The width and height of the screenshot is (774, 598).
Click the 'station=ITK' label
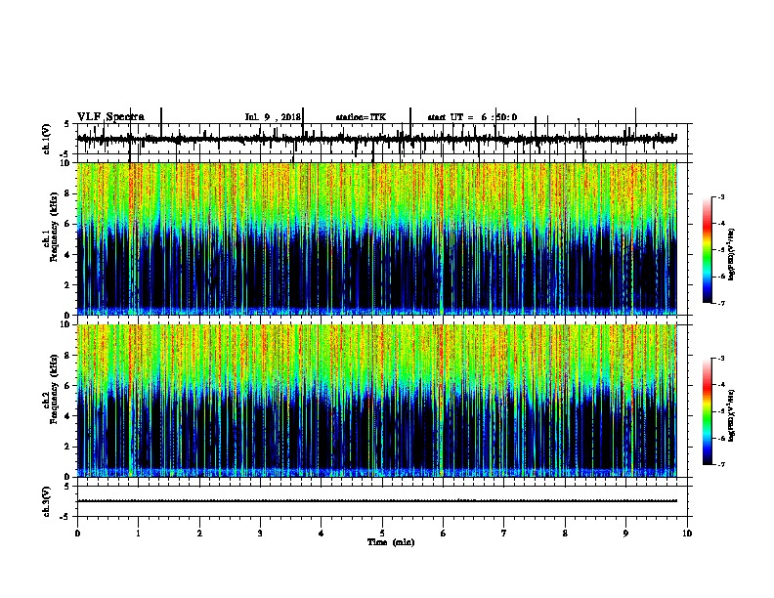[361, 117]
